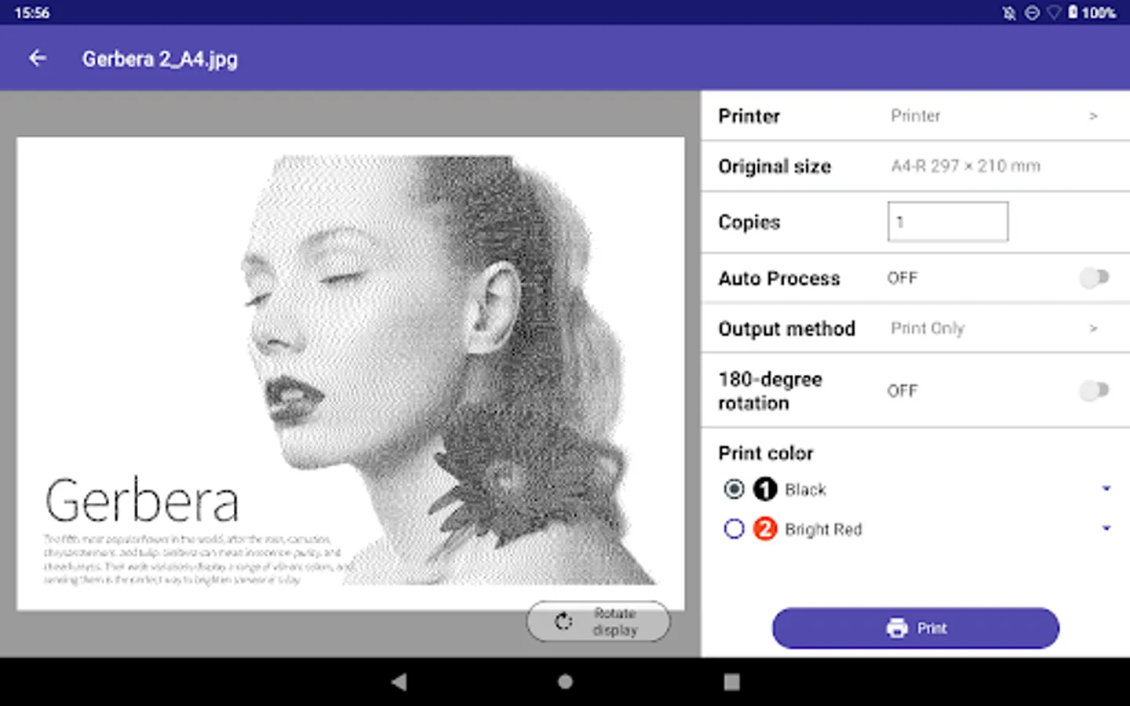Click the Gerbera 2_A4.jpg title
This screenshot has height=706, width=1130.
160,59
